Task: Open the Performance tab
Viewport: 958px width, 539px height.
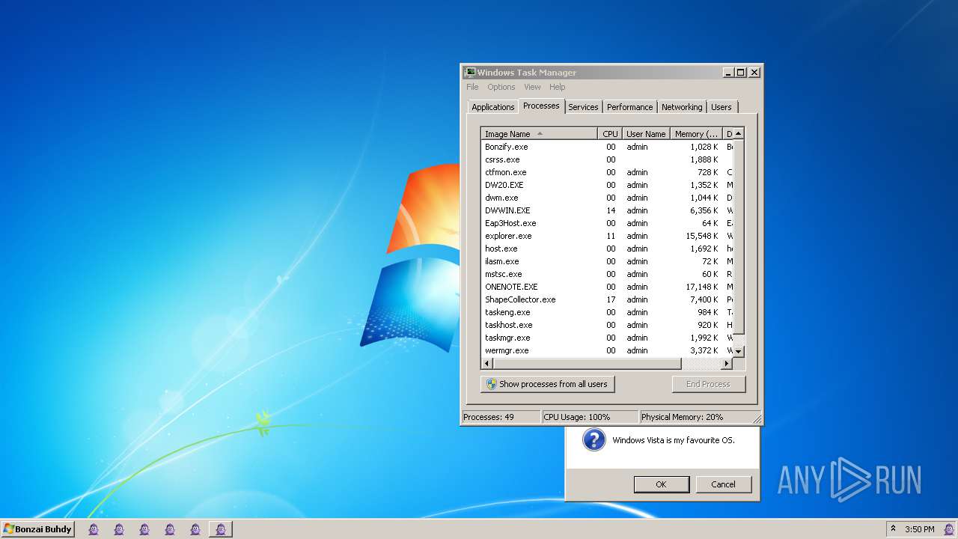Action: pyautogui.click(x=629, y=107)
